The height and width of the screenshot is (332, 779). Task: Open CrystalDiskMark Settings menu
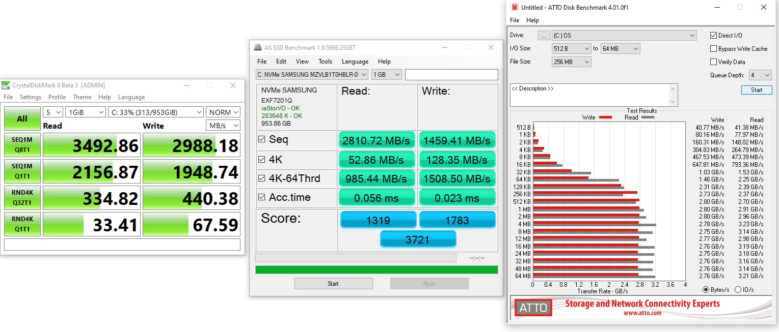pos(31,97)
